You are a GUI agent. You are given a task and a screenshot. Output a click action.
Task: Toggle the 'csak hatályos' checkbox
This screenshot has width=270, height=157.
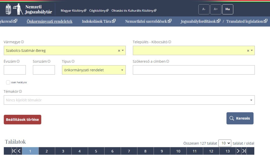(x=8, y=82)
